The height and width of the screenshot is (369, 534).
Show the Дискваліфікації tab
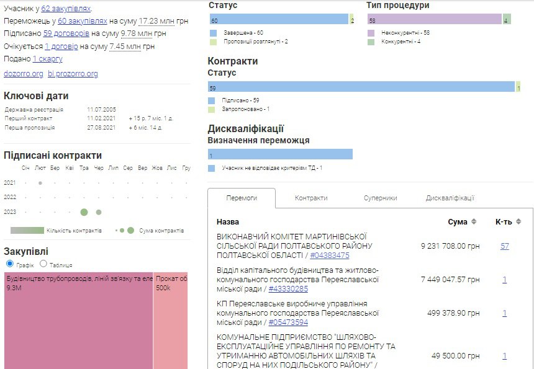click(450, 198)
